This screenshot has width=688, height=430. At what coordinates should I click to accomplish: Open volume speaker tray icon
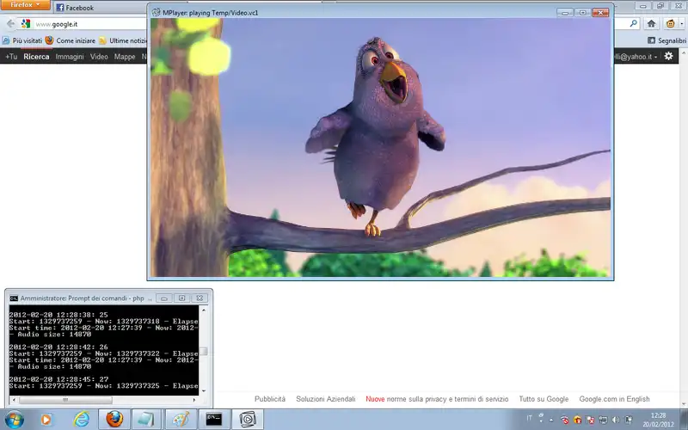coord(616,420)
